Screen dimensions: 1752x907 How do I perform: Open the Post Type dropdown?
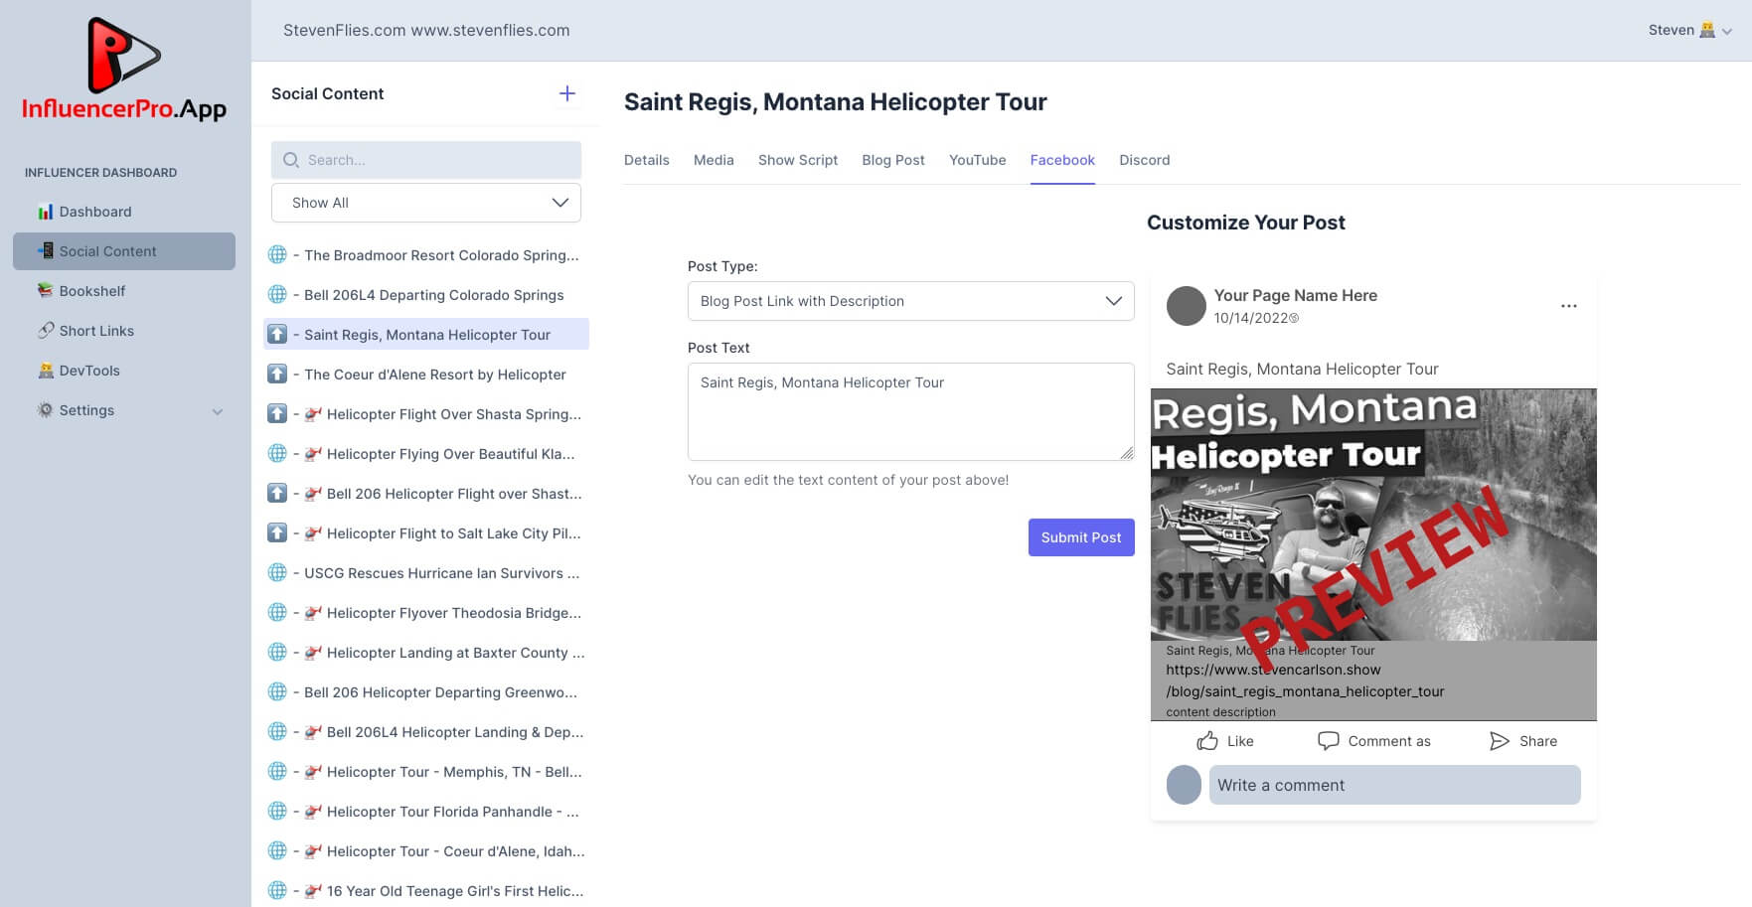coord(911,301)
